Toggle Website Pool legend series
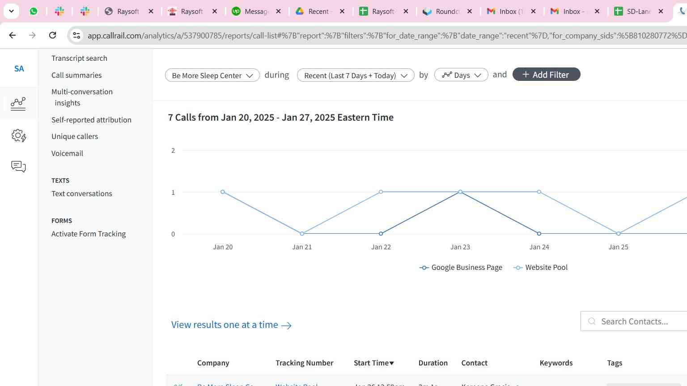This screenshot has height=386, width=687. click(541, 267)
